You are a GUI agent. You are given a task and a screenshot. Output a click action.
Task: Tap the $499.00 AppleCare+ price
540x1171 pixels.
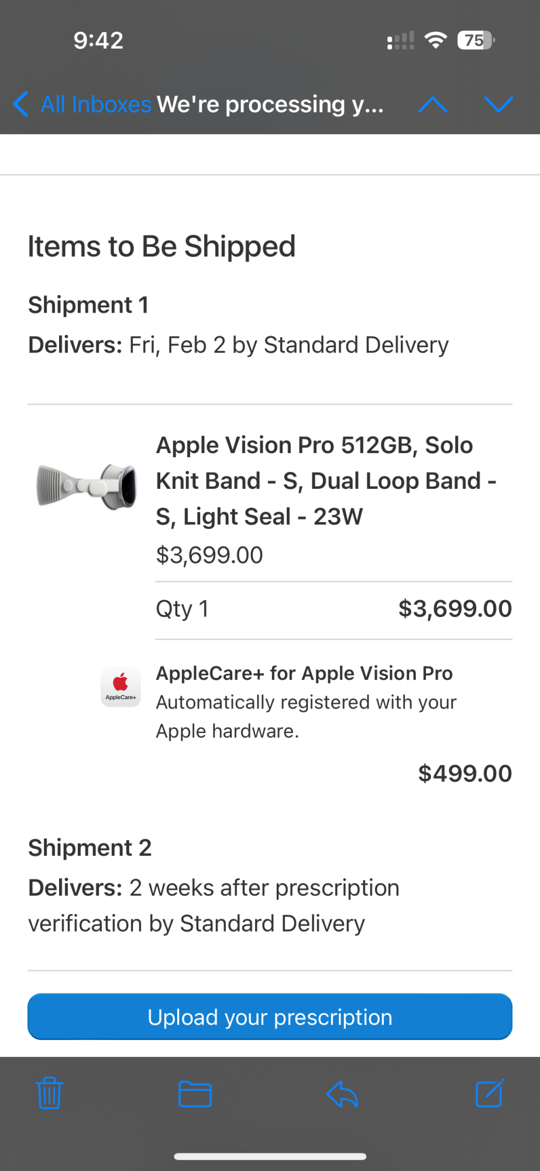(x=465, y=773)
